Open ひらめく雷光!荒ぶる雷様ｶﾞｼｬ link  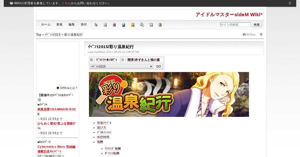(x=56, y=126)
